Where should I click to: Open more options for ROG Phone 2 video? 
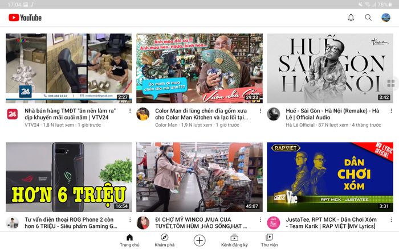click(130, 220)
